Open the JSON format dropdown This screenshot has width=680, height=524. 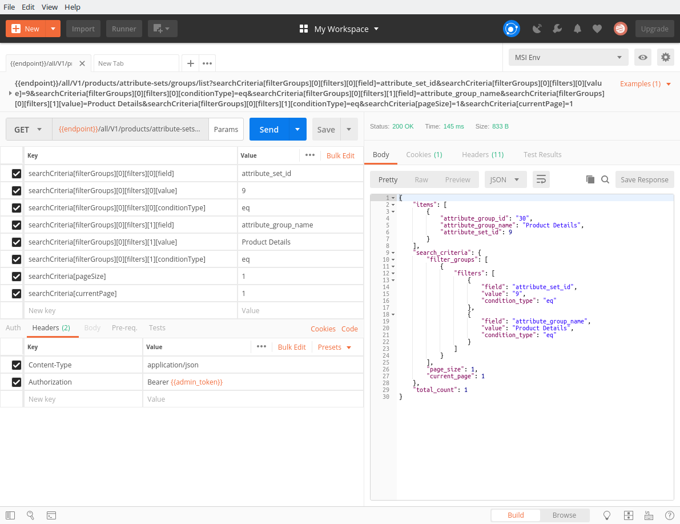(505, 179)
